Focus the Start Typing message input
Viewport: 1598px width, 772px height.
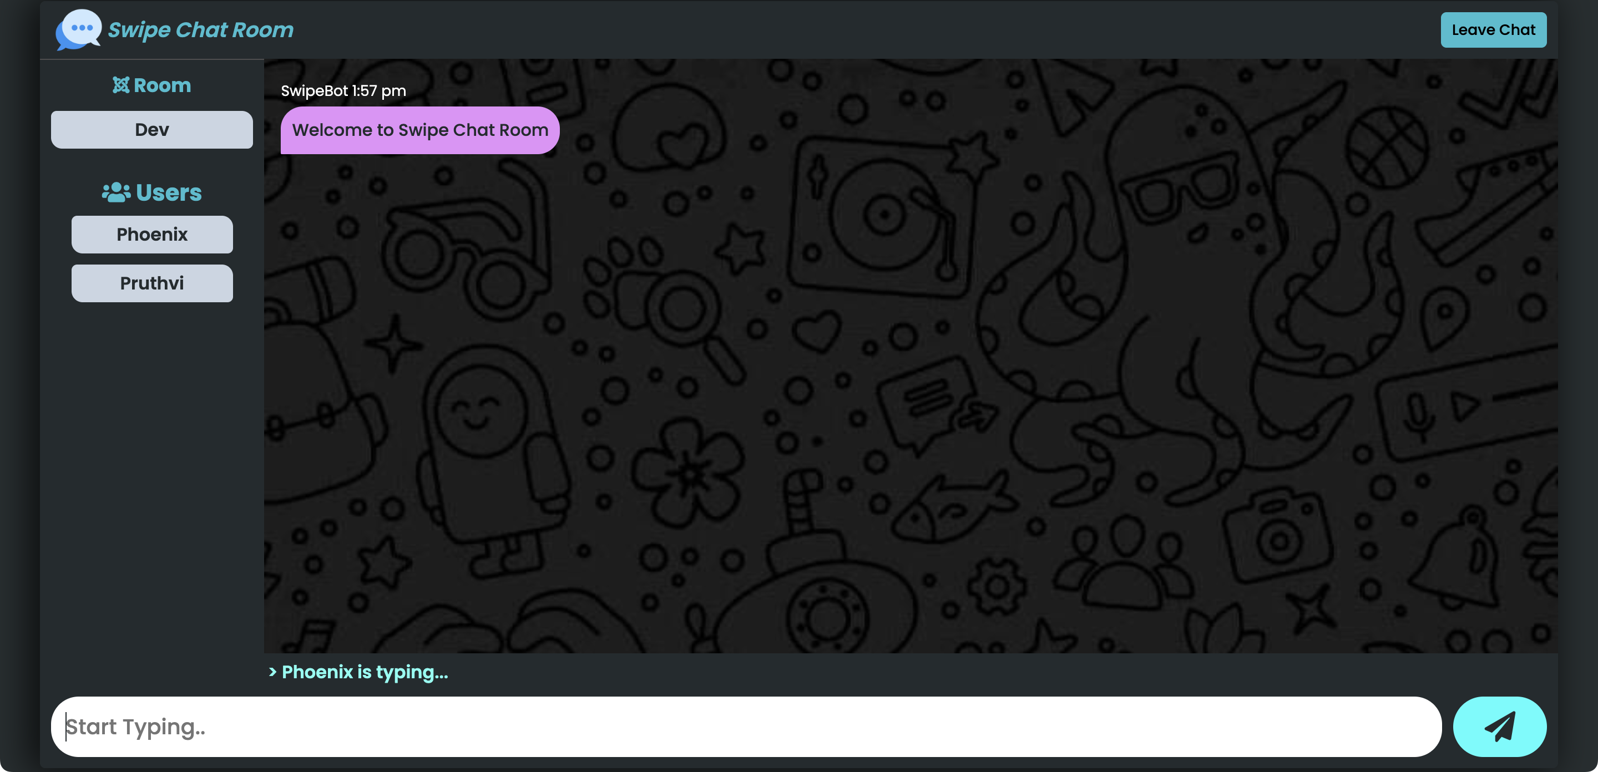pyautogui.click(x=745, y=726)
